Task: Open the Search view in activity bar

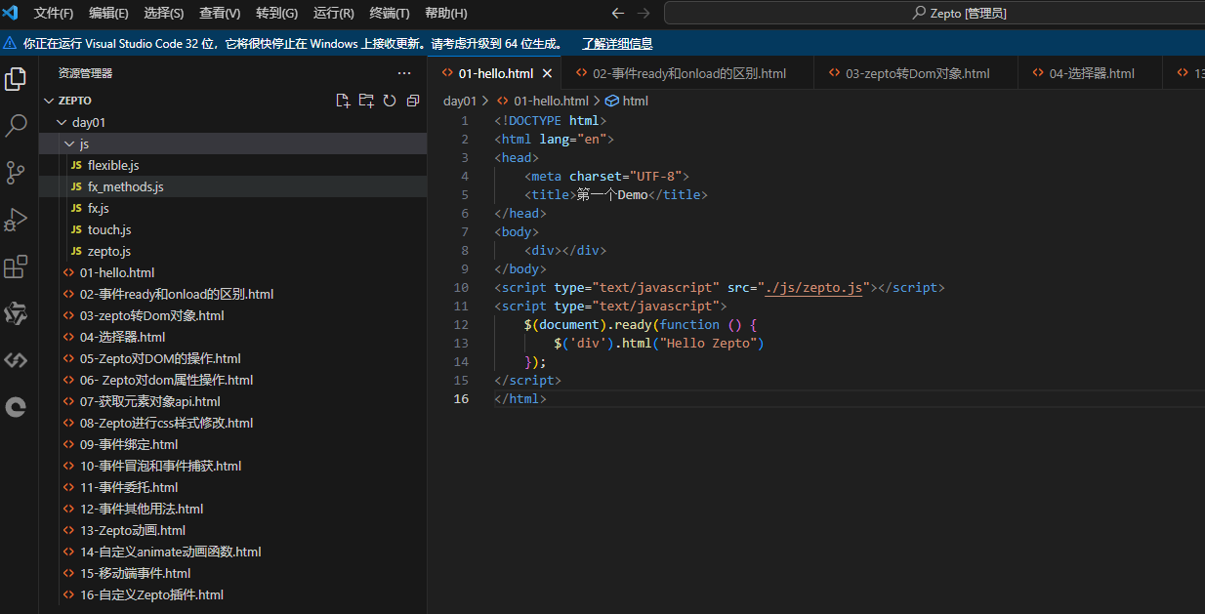Action: pyautogui.click(x=16, y=126)
